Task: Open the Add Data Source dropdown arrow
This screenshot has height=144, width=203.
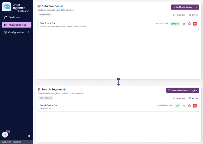Action: [197, 7]
